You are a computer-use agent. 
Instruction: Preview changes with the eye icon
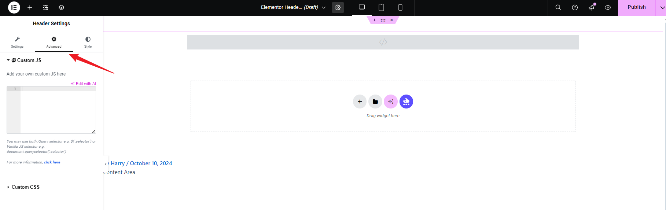tap(608, 7)
